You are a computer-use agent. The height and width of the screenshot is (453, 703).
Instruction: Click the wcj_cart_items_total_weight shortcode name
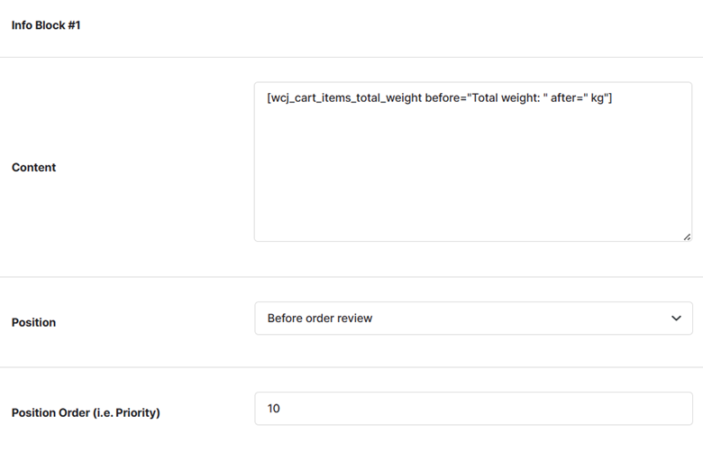click(x=346, y=97)
